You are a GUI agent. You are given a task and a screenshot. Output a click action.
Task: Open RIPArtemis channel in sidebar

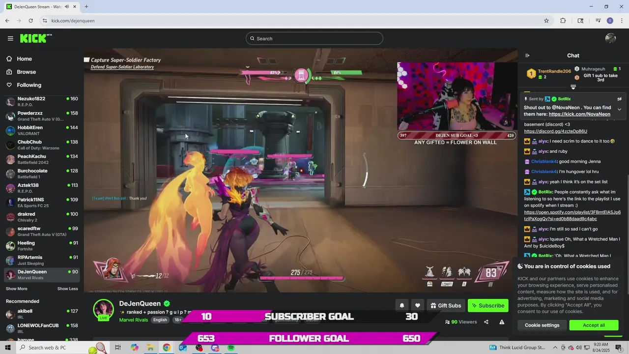[42, 260]
